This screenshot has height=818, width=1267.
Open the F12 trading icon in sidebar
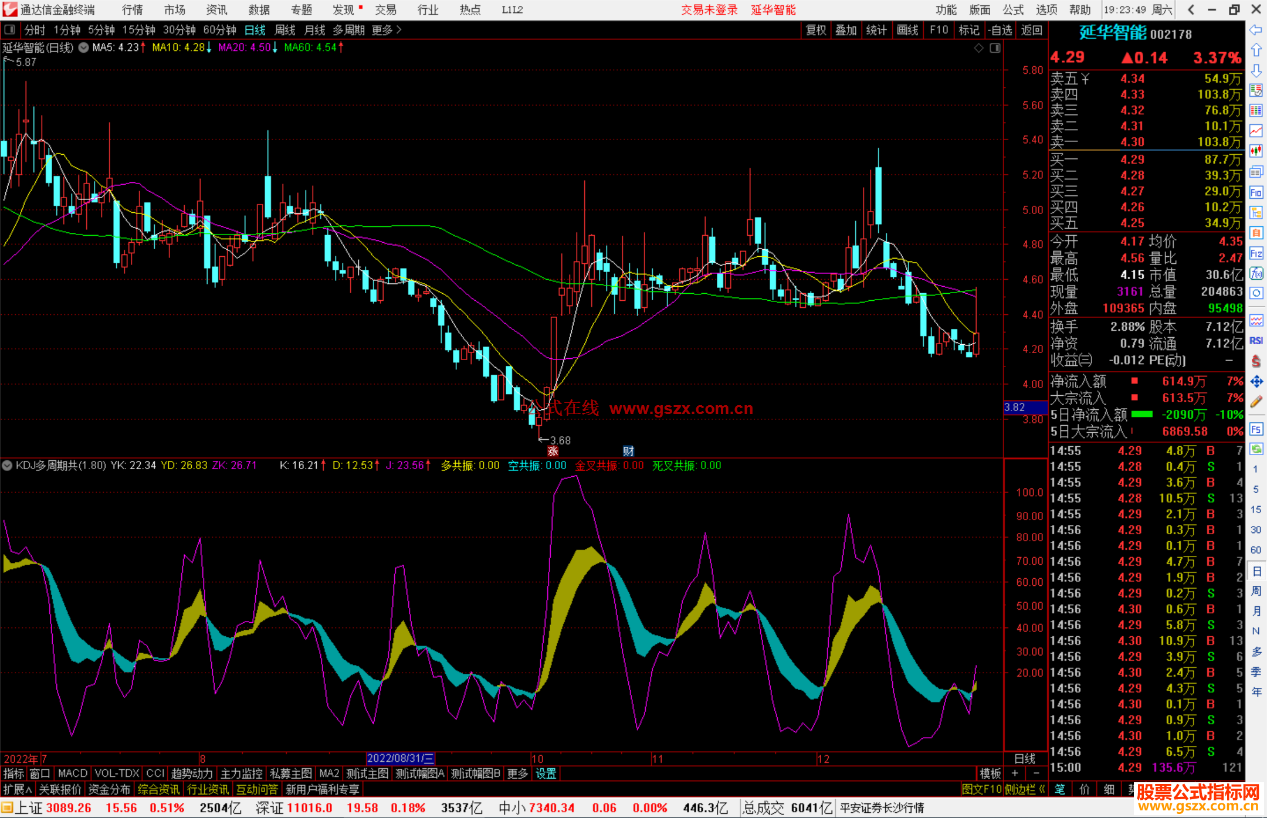pos(1256,253)
